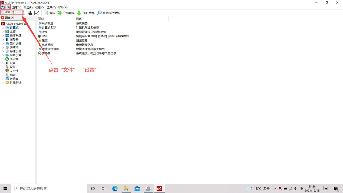
Task: Click 退出(X) in the File menu
Action: [9, 17]
